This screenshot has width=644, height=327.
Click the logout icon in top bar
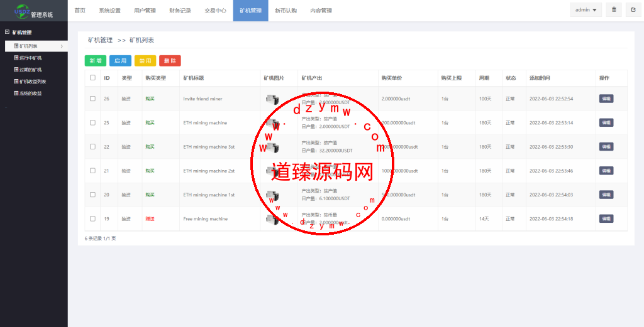(x=633, y=10)
